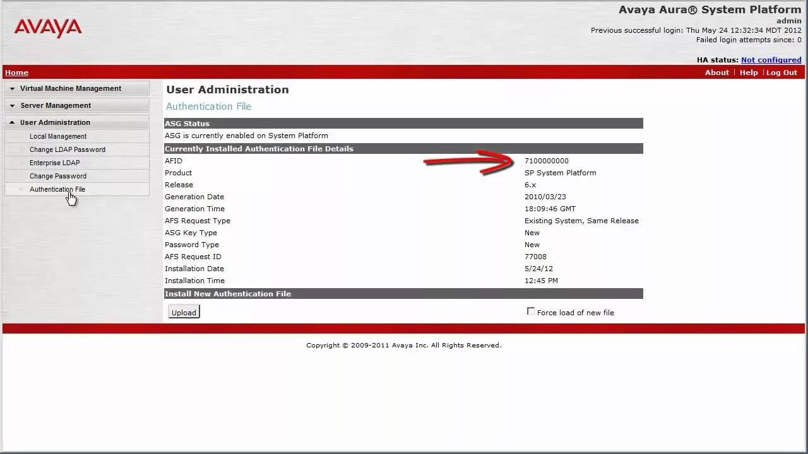This screenshot has height=454, width=808.
Task: Click the Avaya logo
Action: click(47, 28)
